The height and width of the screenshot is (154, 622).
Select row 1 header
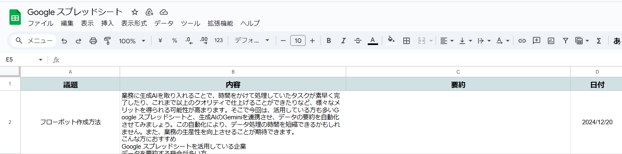click(10, 84)
